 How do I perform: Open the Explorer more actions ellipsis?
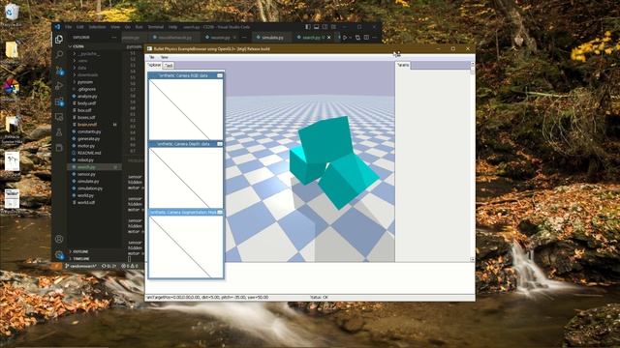(114, 38)
